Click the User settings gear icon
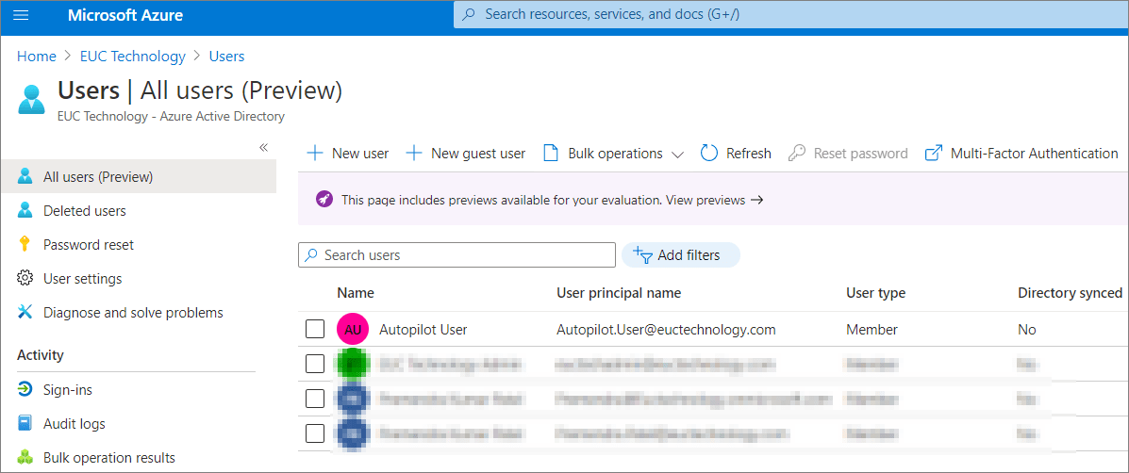 pos(25,278)
